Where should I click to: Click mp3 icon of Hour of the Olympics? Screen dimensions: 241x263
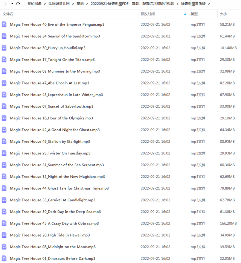[4, 118]
